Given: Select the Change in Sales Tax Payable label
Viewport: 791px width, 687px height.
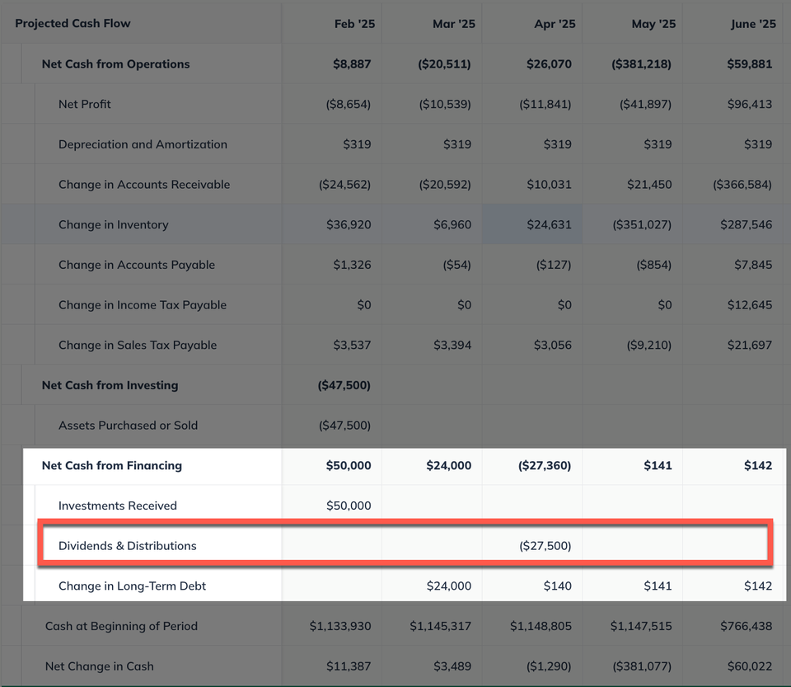Looking at the screenshot, I should pos(138,346).
